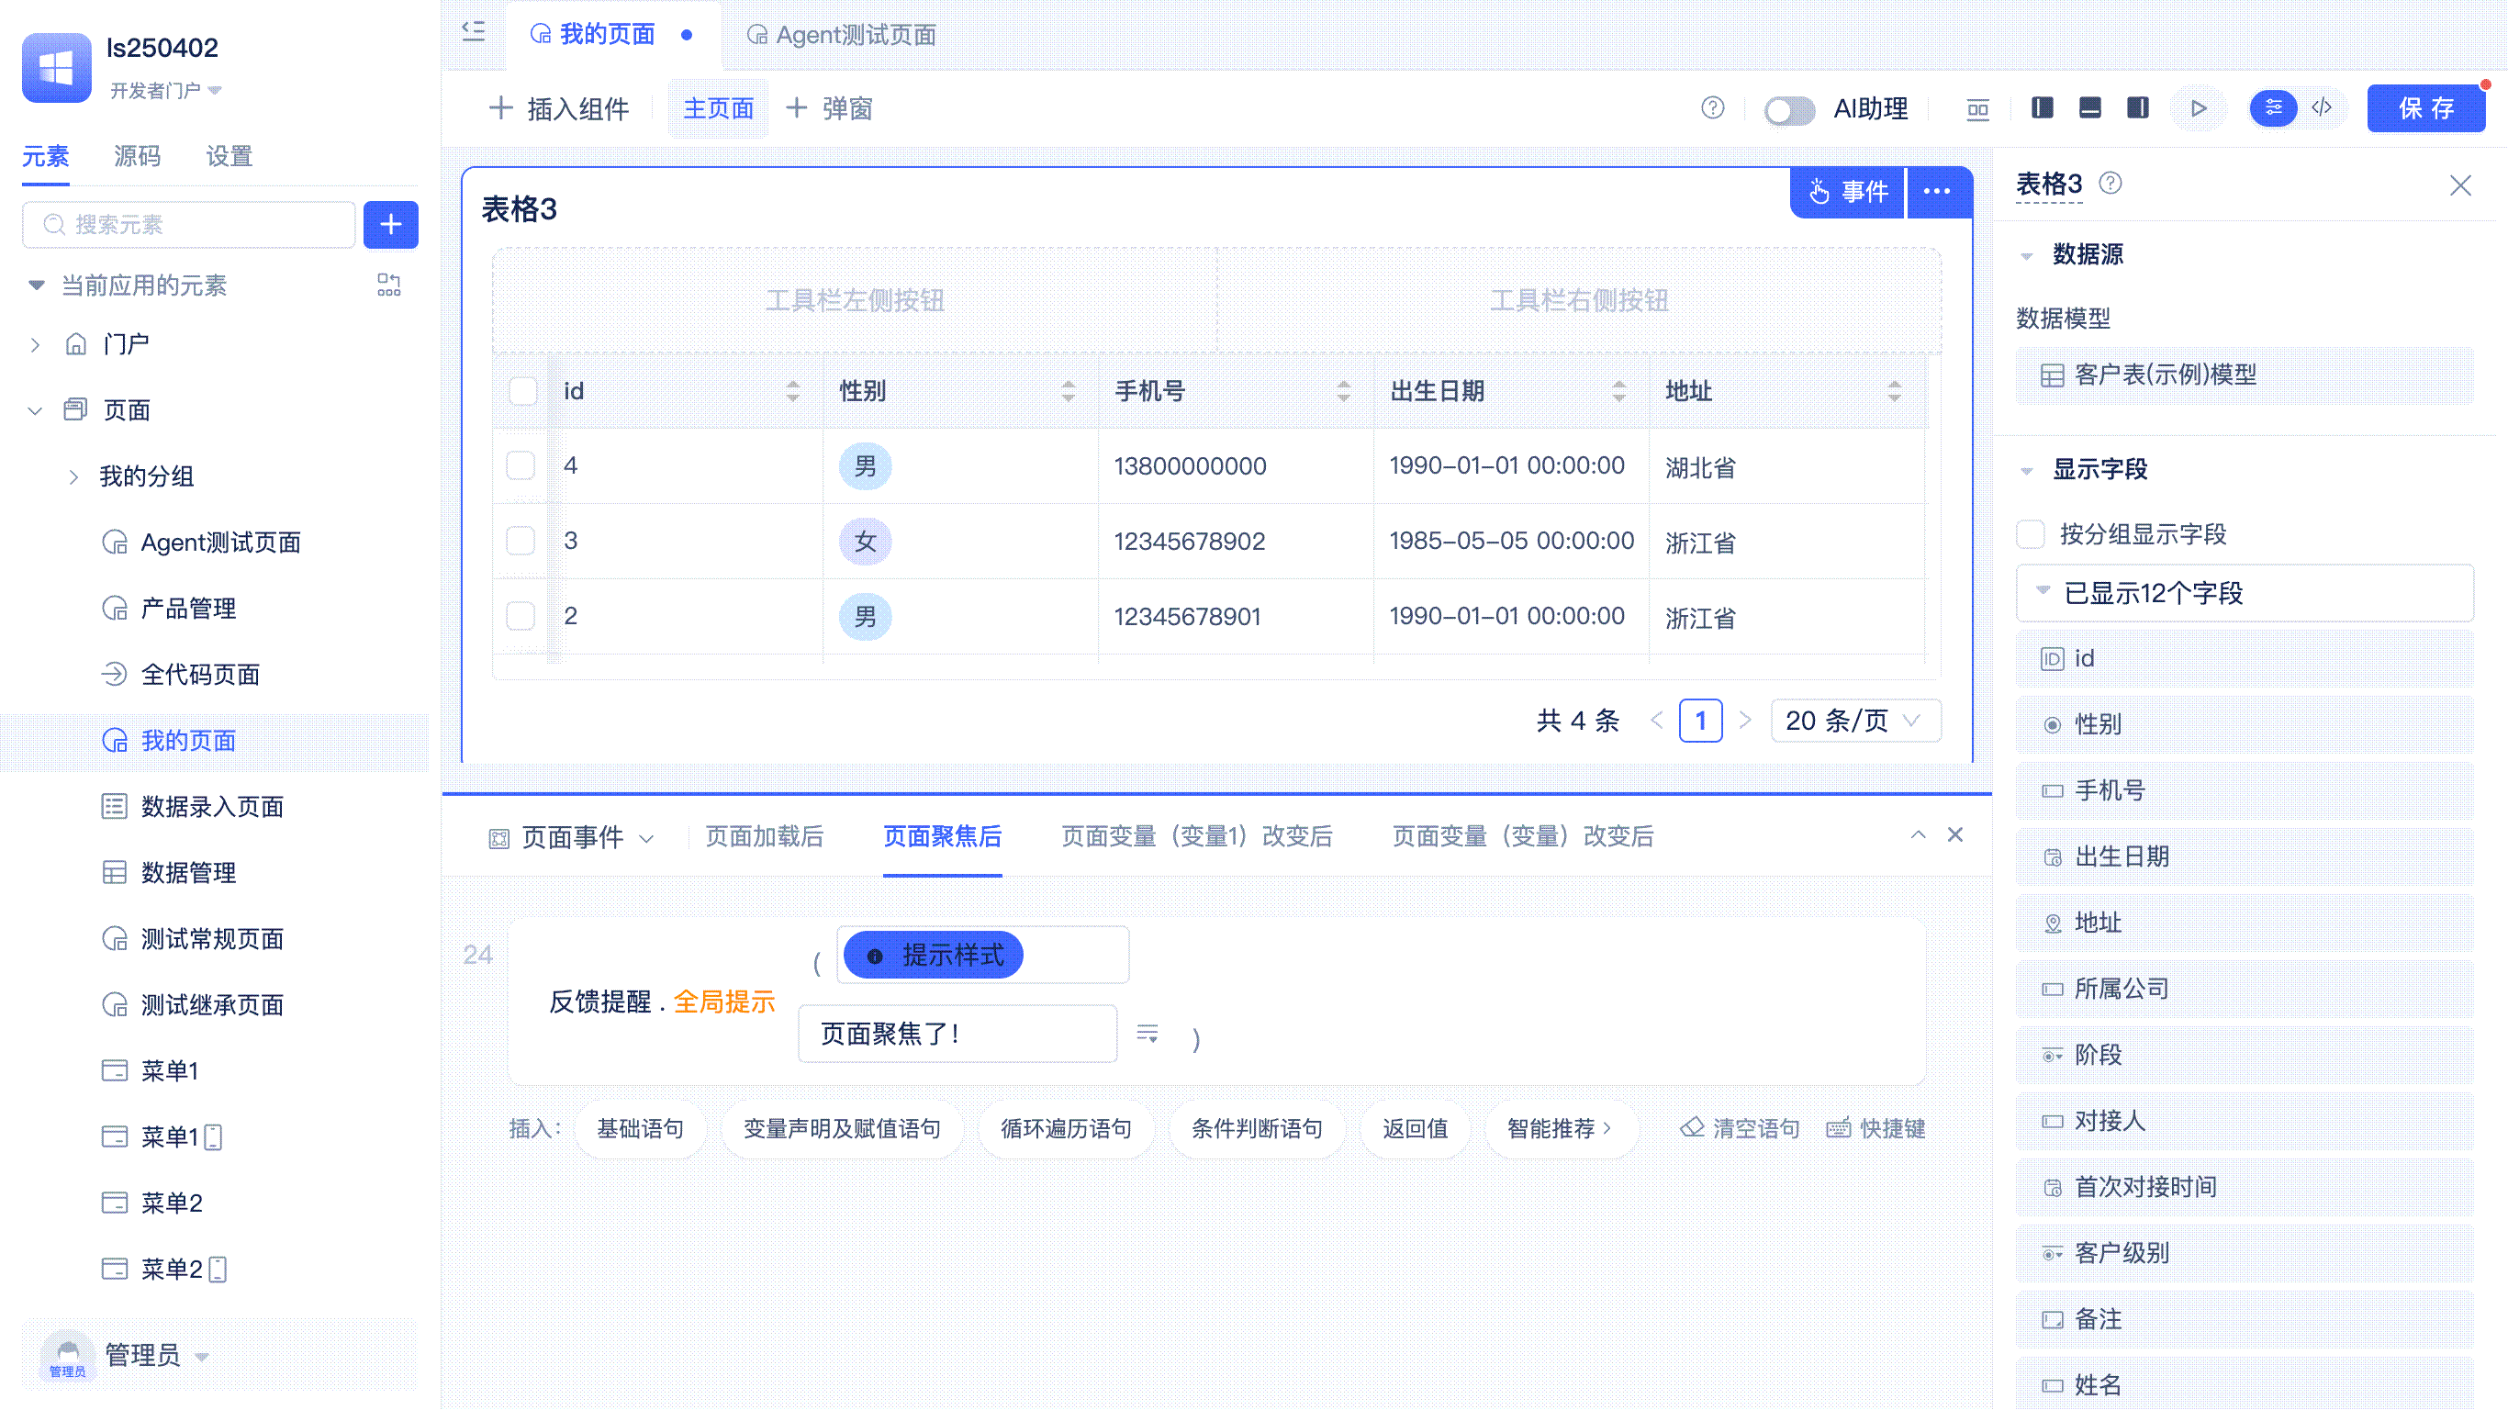Run page preview play button
2508x1410 pixels.
click(x=2199, y=108)
